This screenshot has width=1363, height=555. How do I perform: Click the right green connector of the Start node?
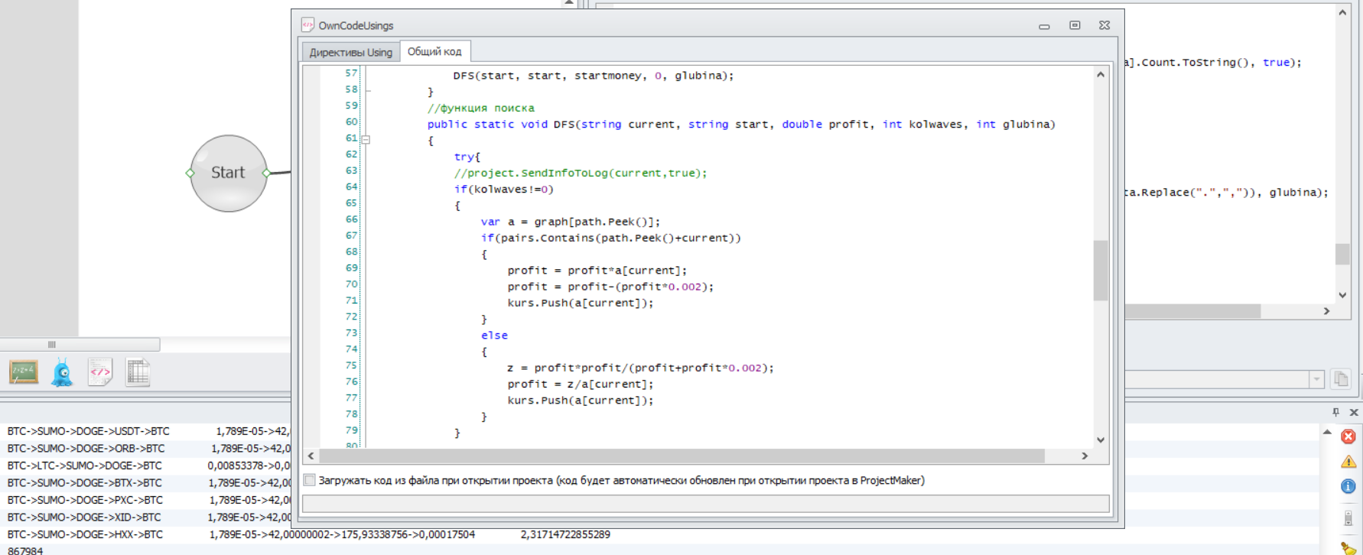266,174
